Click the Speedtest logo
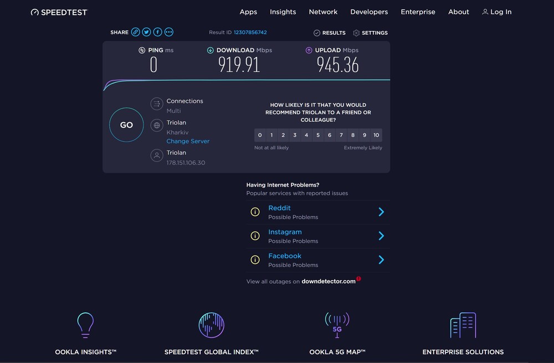Screen dimensions: 554x363 [59, 12]
